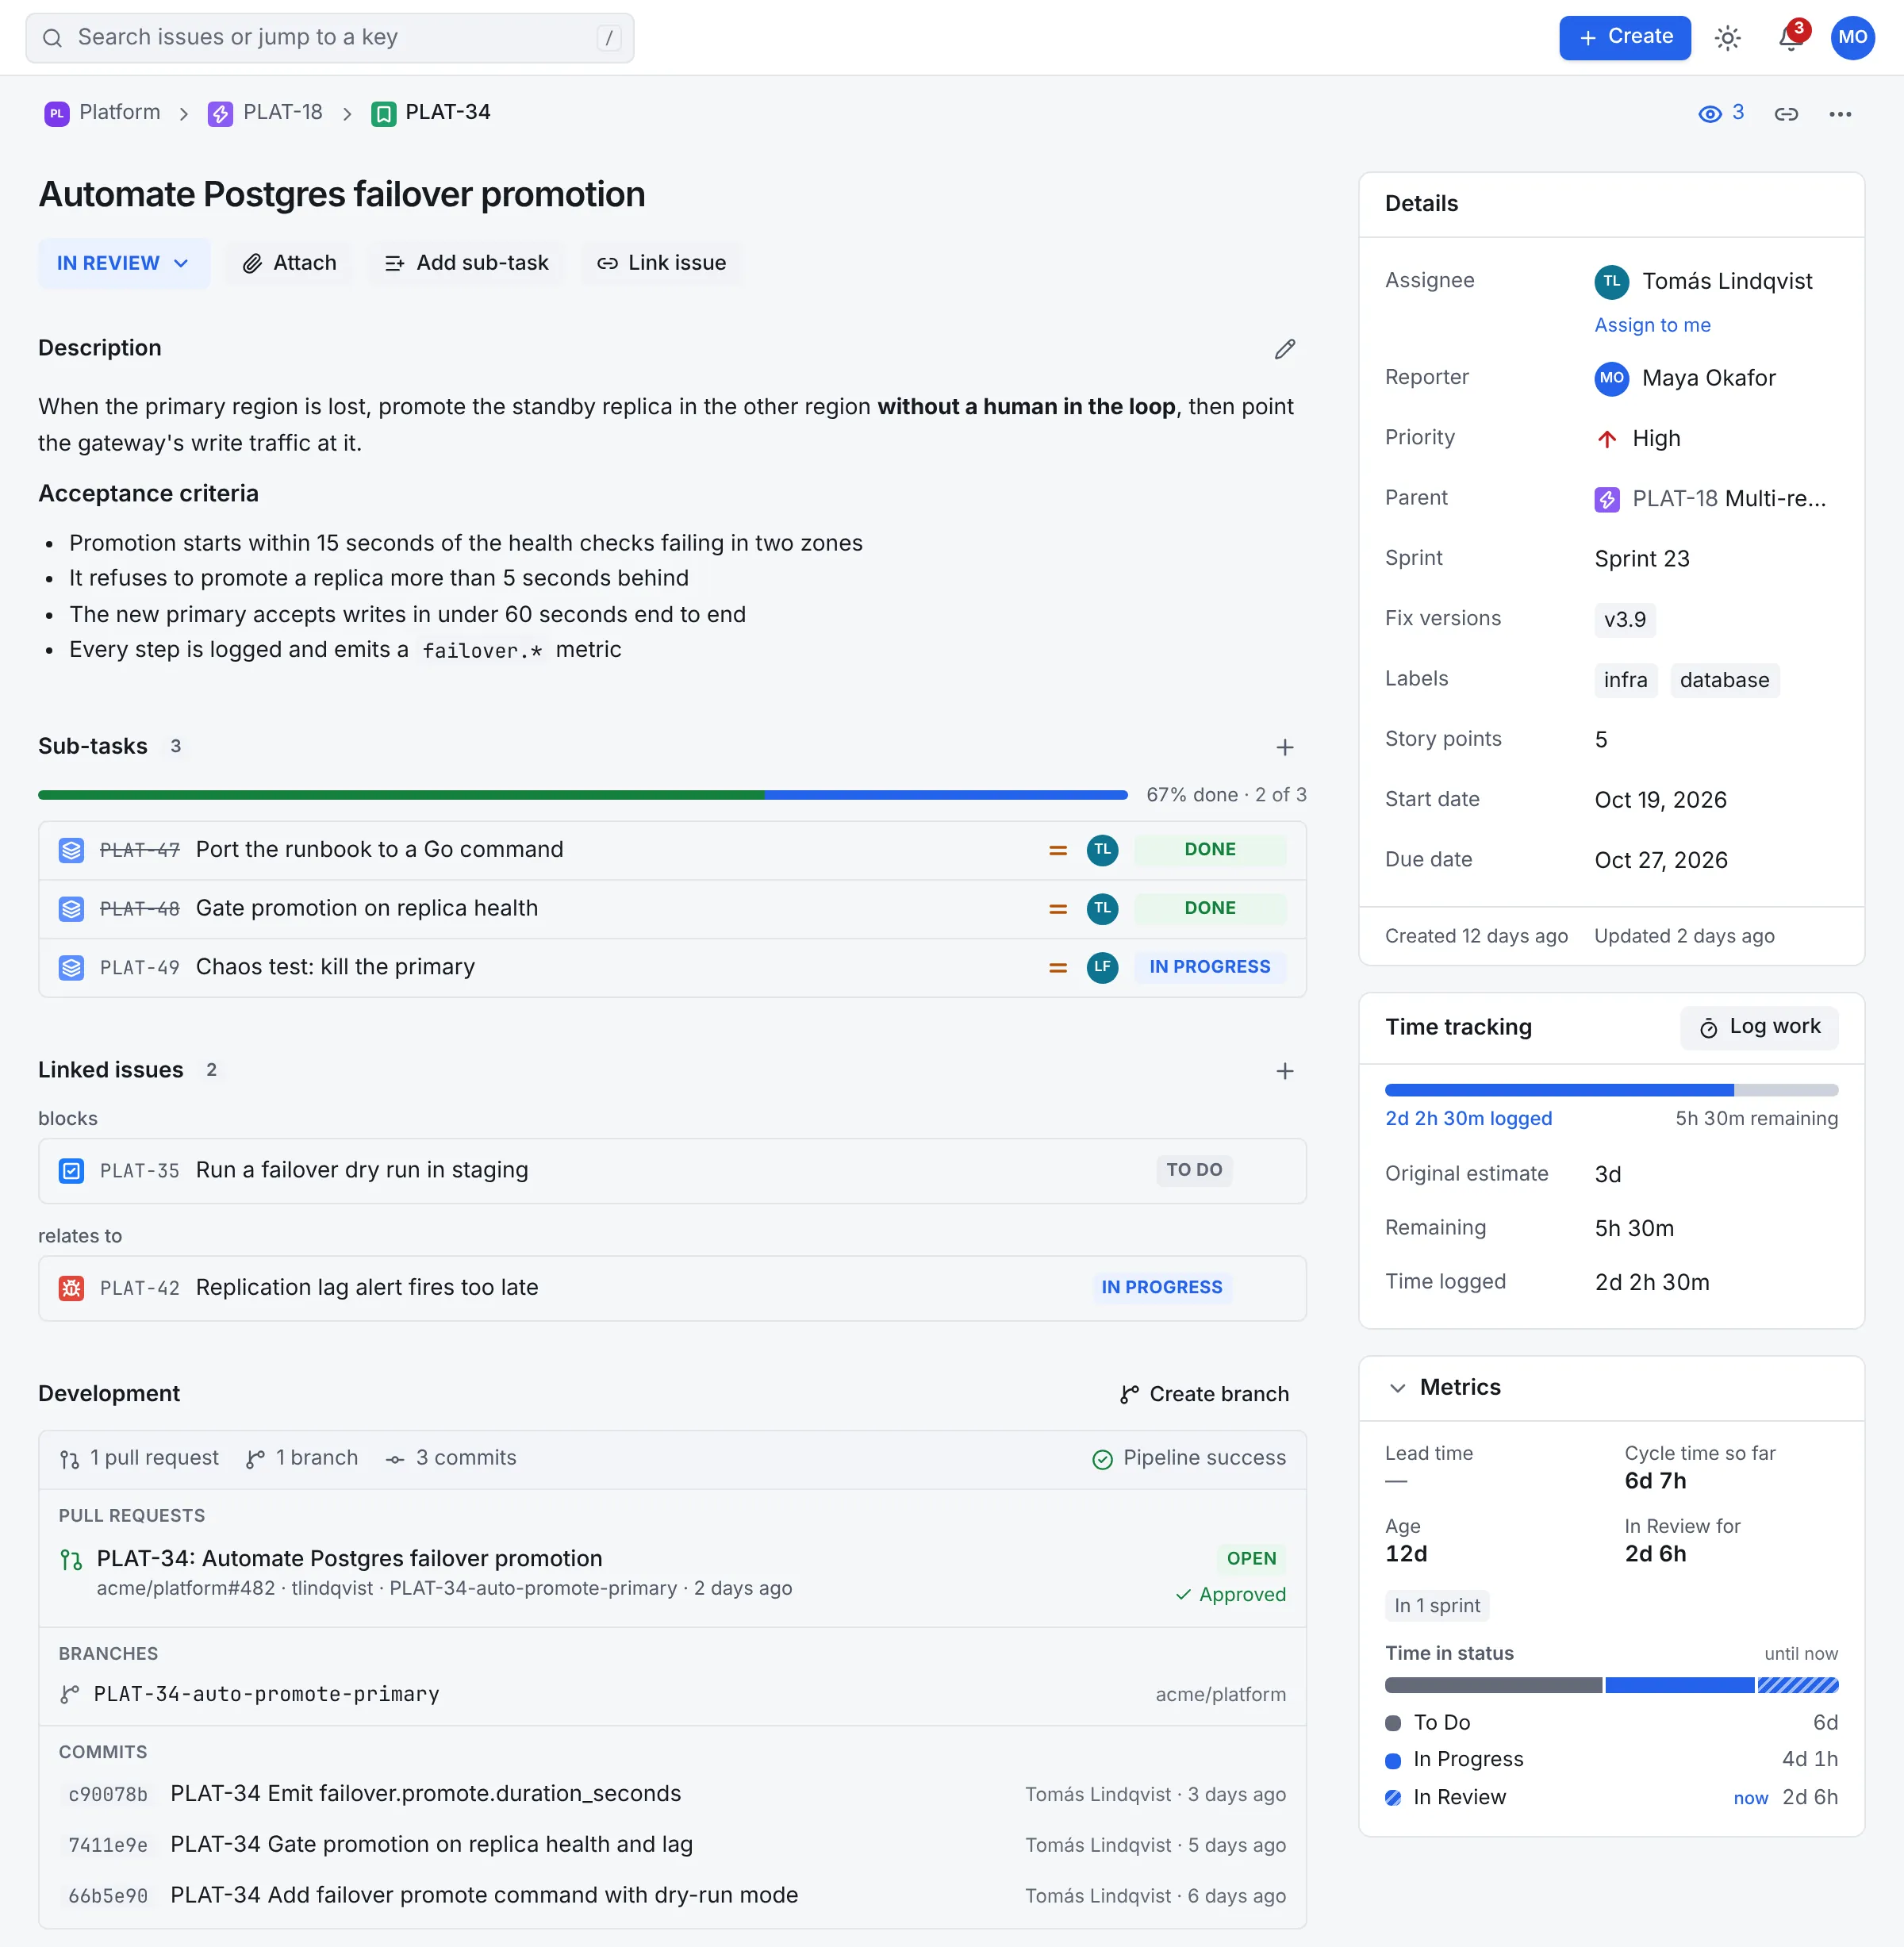This screenshot has width=1904, height=1947.
Task: Add a linked issue with the plus icon
Action: (1285, 1071)
